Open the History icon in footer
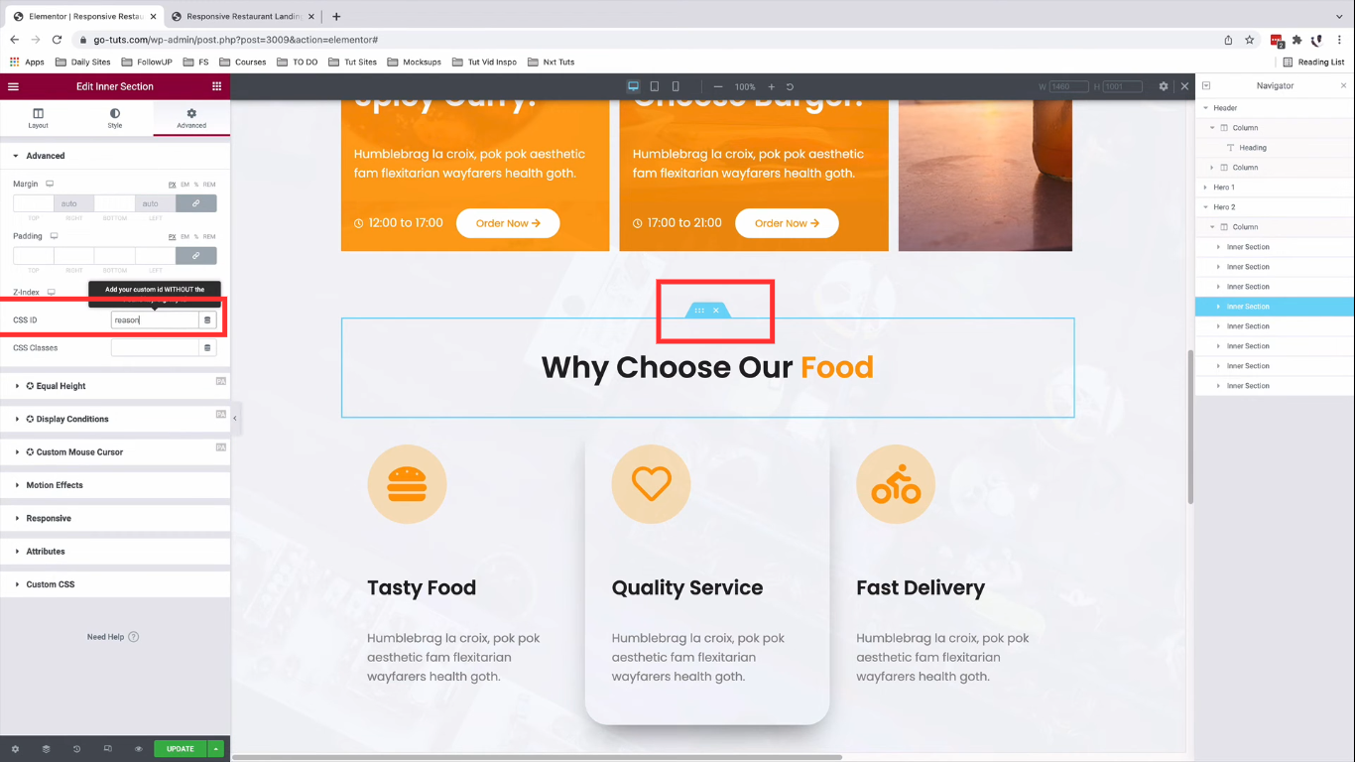1355x762 pixels. (x=76, y=749)
